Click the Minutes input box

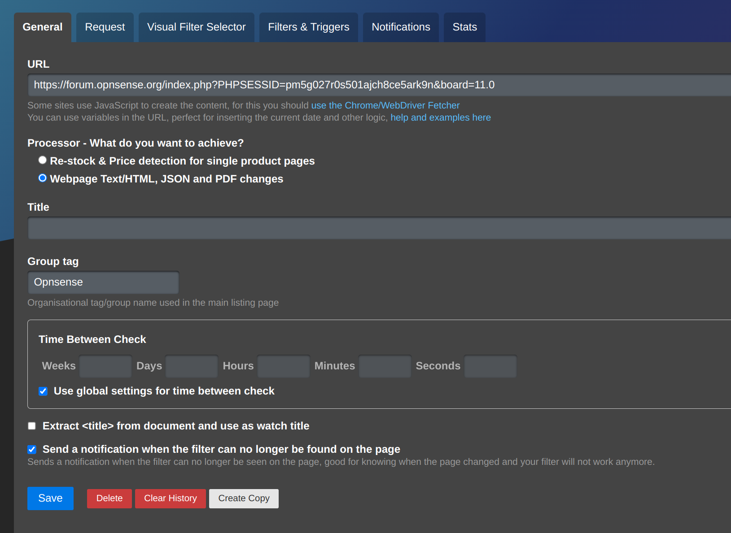coord(385,366)
